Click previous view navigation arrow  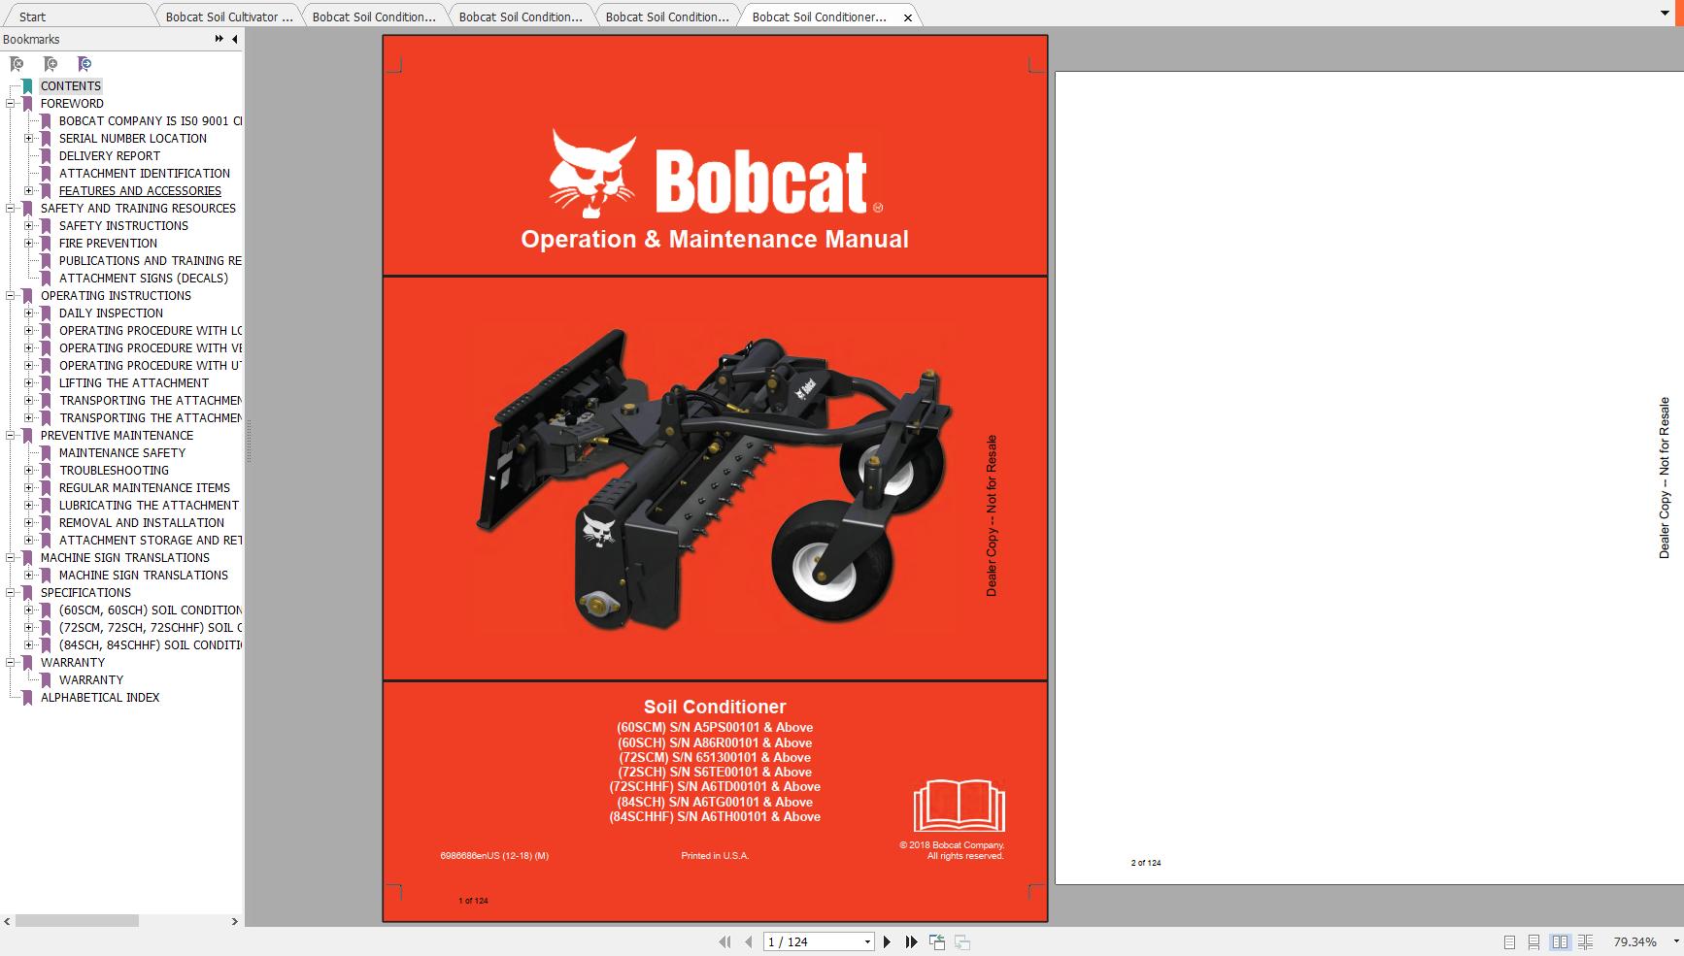pos(937,941)
